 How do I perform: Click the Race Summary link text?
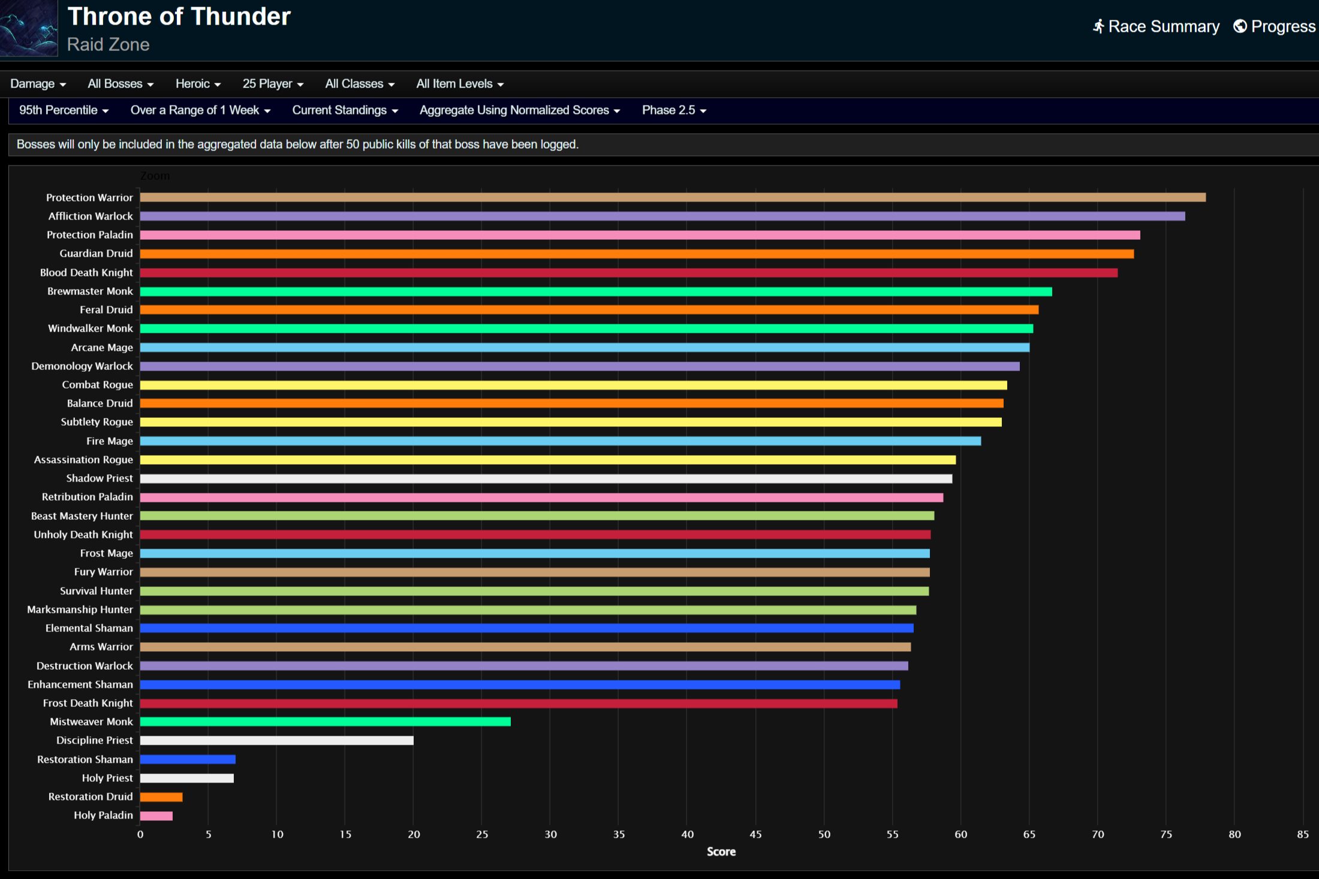[x=1163, y=26]
